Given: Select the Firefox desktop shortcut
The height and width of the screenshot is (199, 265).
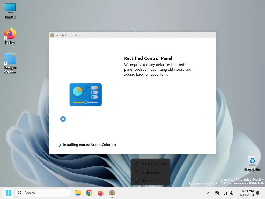Looking at the screenshot, I should tap(10, 36).
